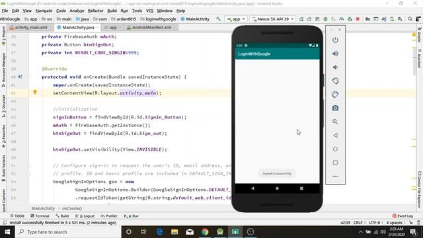Open the Nexus 5X API 29 device dropdown
The image size is (423, 238).
click(272, 19)
